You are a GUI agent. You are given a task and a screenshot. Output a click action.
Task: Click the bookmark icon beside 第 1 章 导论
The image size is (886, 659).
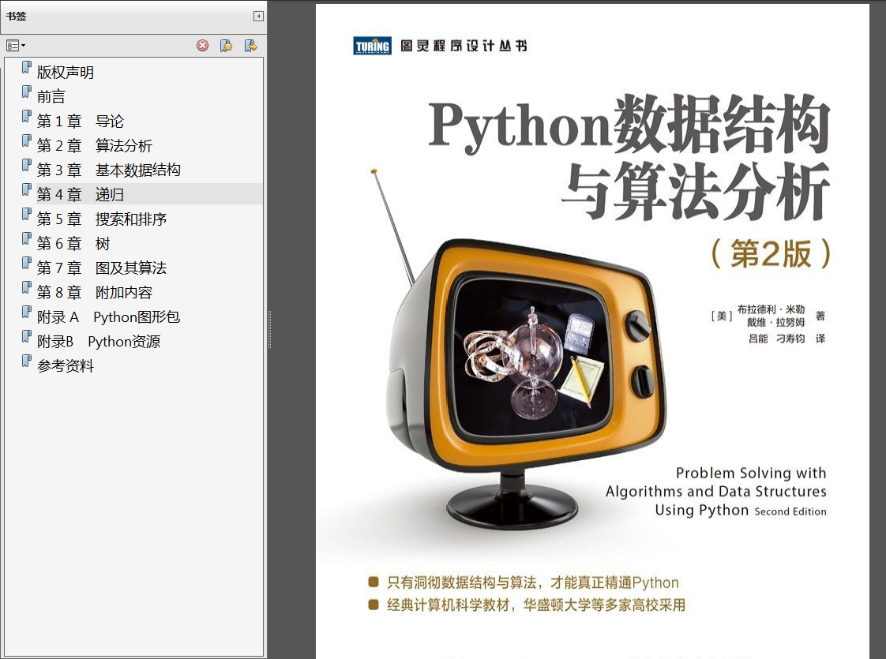(27, 116)
